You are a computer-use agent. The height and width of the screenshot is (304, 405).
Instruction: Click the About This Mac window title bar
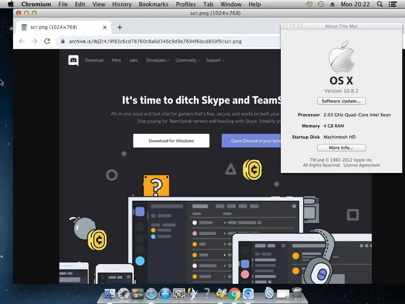tap(341, 26)
